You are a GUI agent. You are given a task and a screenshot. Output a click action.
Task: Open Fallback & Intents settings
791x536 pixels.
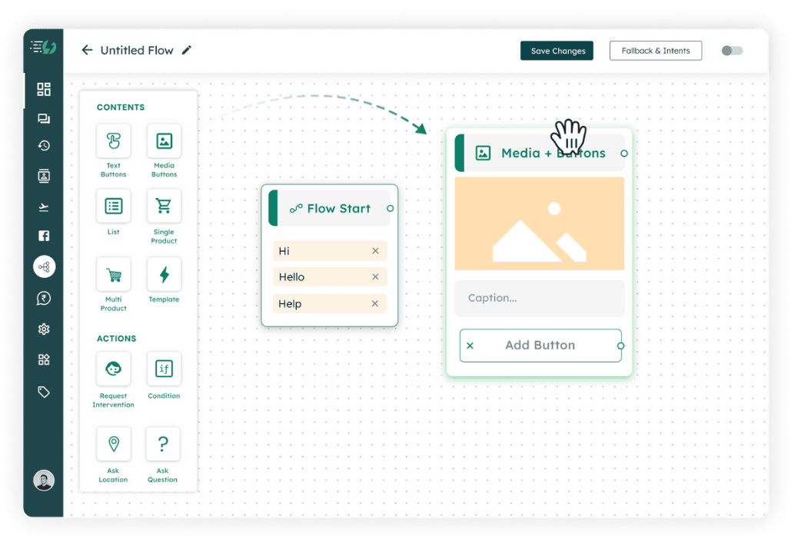click(655, 51)
